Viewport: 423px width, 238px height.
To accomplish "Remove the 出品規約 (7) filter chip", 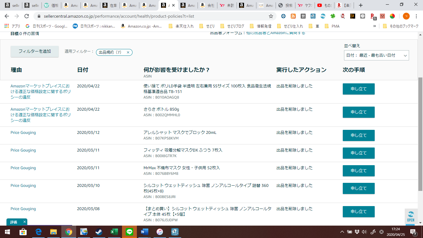I will coord(128,52).
